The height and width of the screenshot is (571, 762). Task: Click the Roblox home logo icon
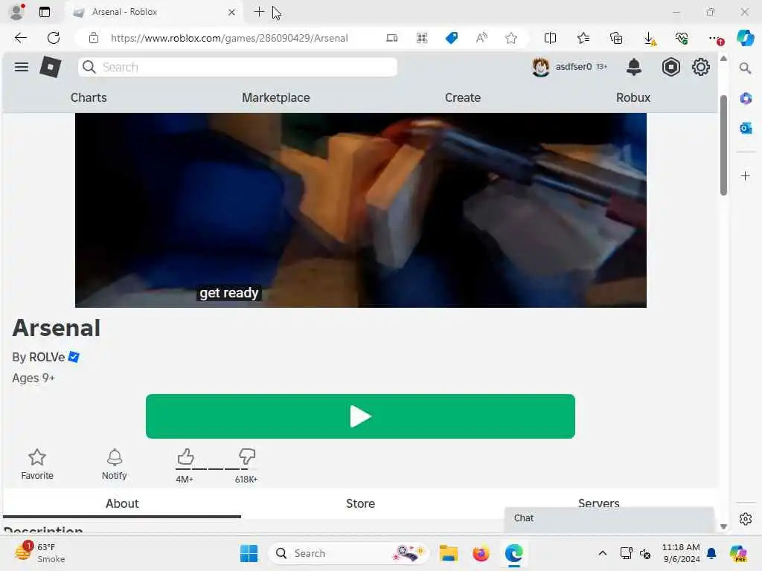pos(51,67)
